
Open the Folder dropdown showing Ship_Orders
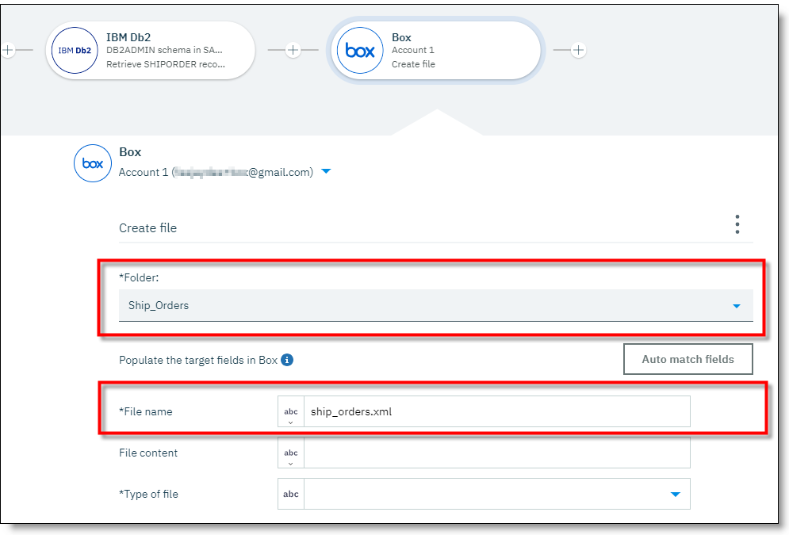click(x=737, y=305)
